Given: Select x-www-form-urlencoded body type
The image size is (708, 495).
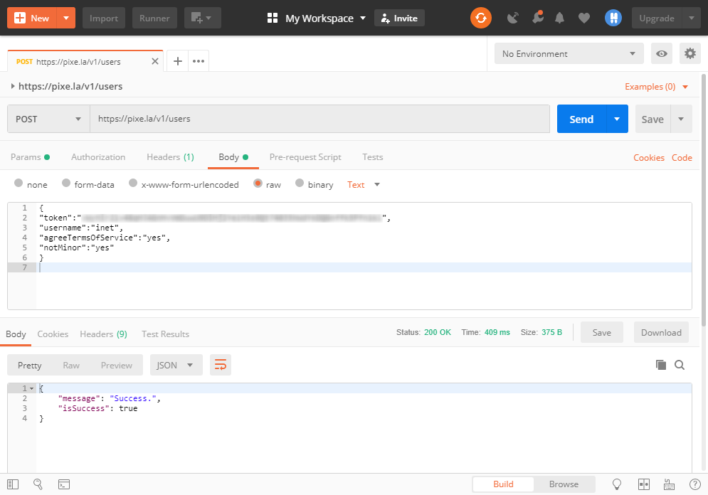Looking at the screenshot, I should coord(133,183).
